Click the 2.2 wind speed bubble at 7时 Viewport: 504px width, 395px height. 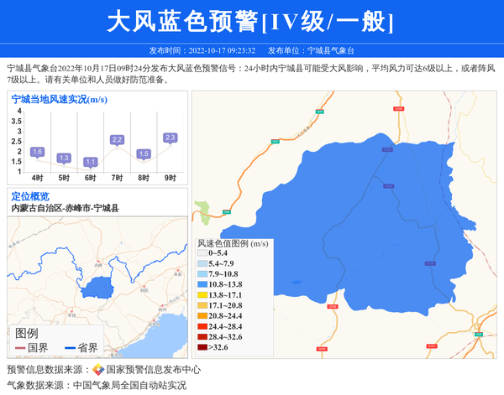(117, 140)
